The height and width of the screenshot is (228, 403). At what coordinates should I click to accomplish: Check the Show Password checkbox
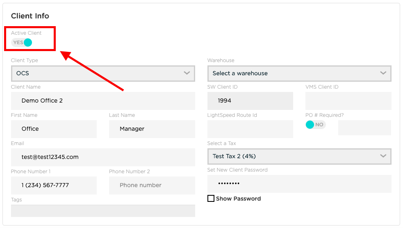(x=211, y=199)
